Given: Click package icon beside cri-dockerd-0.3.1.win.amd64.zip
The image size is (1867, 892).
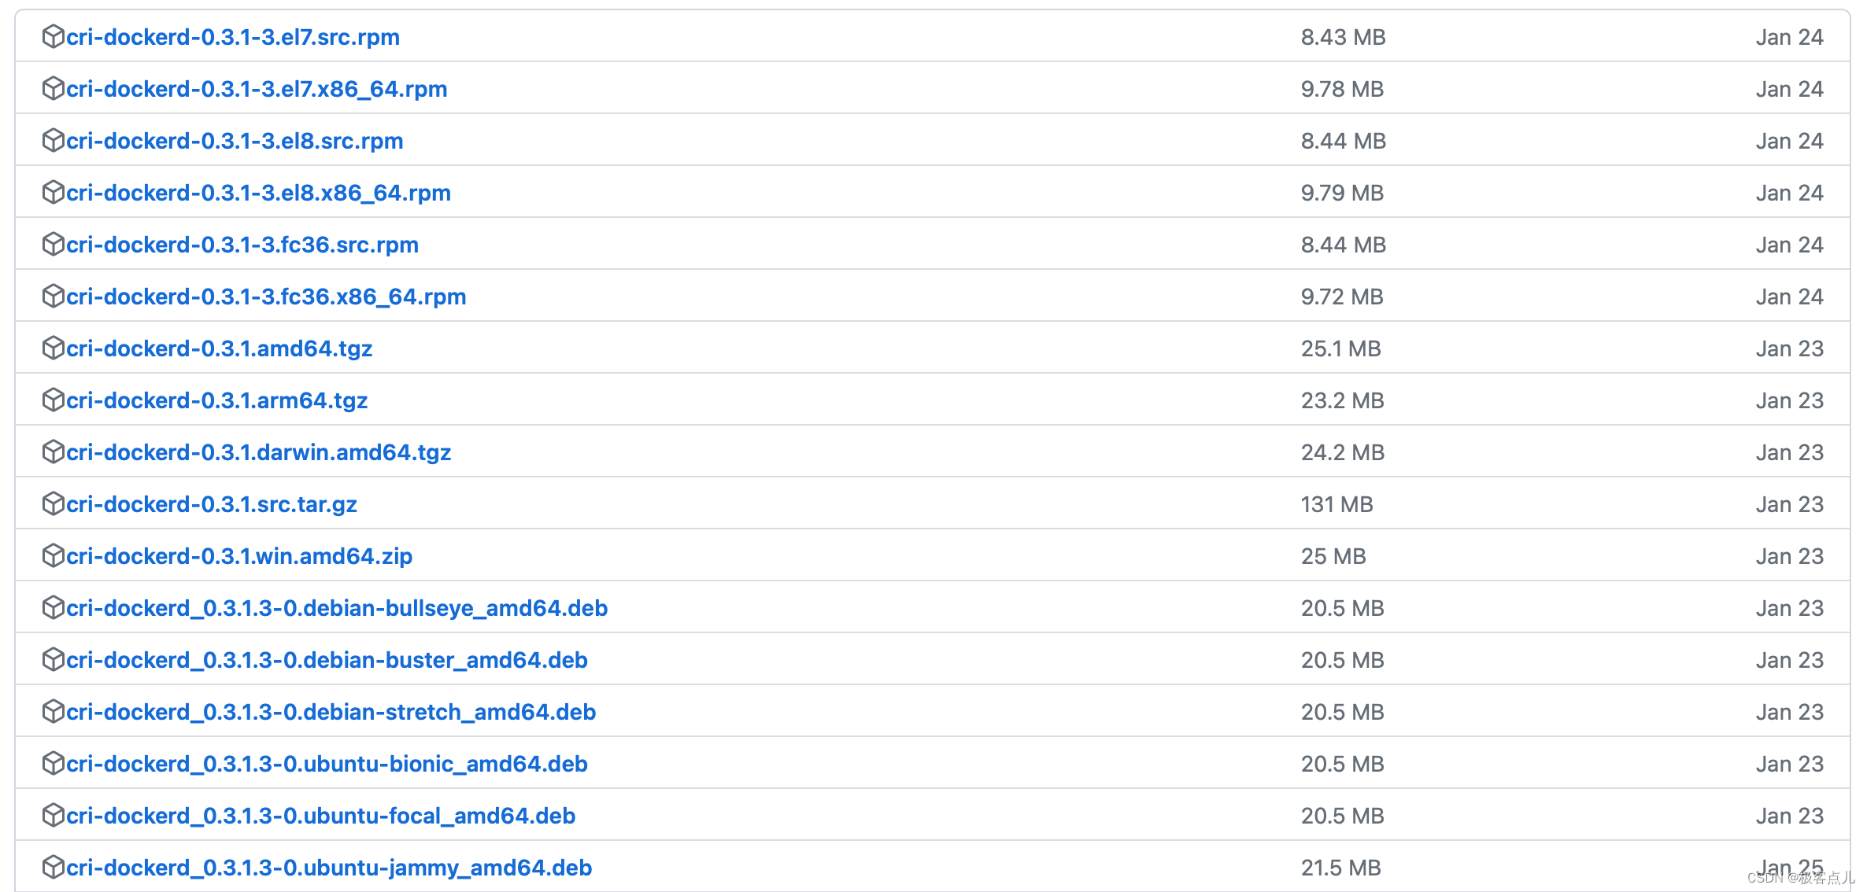Looking at the screenshot, I should point(53,555).
